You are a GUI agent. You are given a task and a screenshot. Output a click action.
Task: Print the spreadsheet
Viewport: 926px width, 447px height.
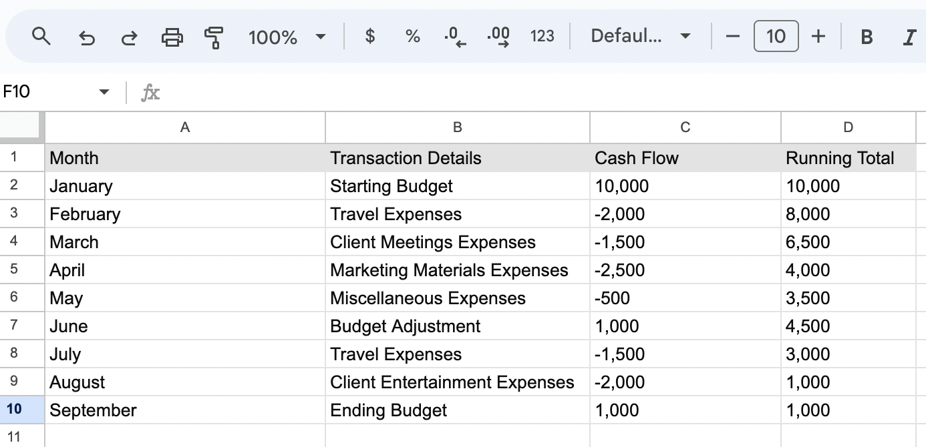[172, 37]
